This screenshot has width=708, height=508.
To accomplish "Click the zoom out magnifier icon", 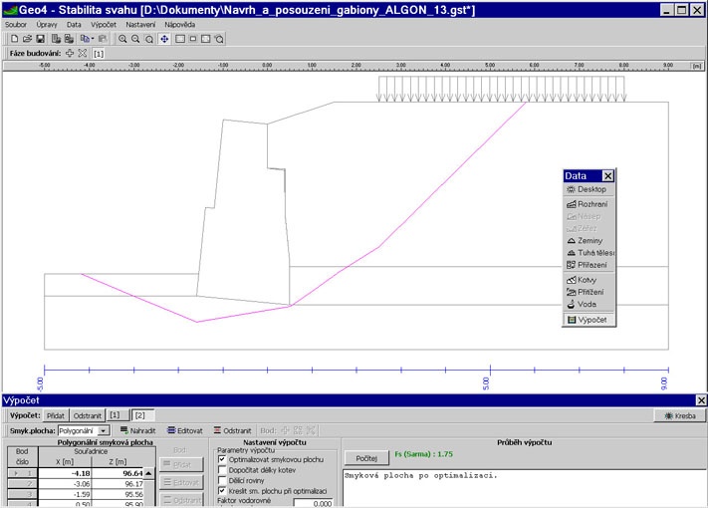I will (135, 39).
